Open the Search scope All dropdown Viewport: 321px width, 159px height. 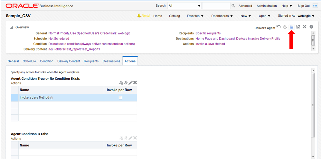(x=184, y=6)
